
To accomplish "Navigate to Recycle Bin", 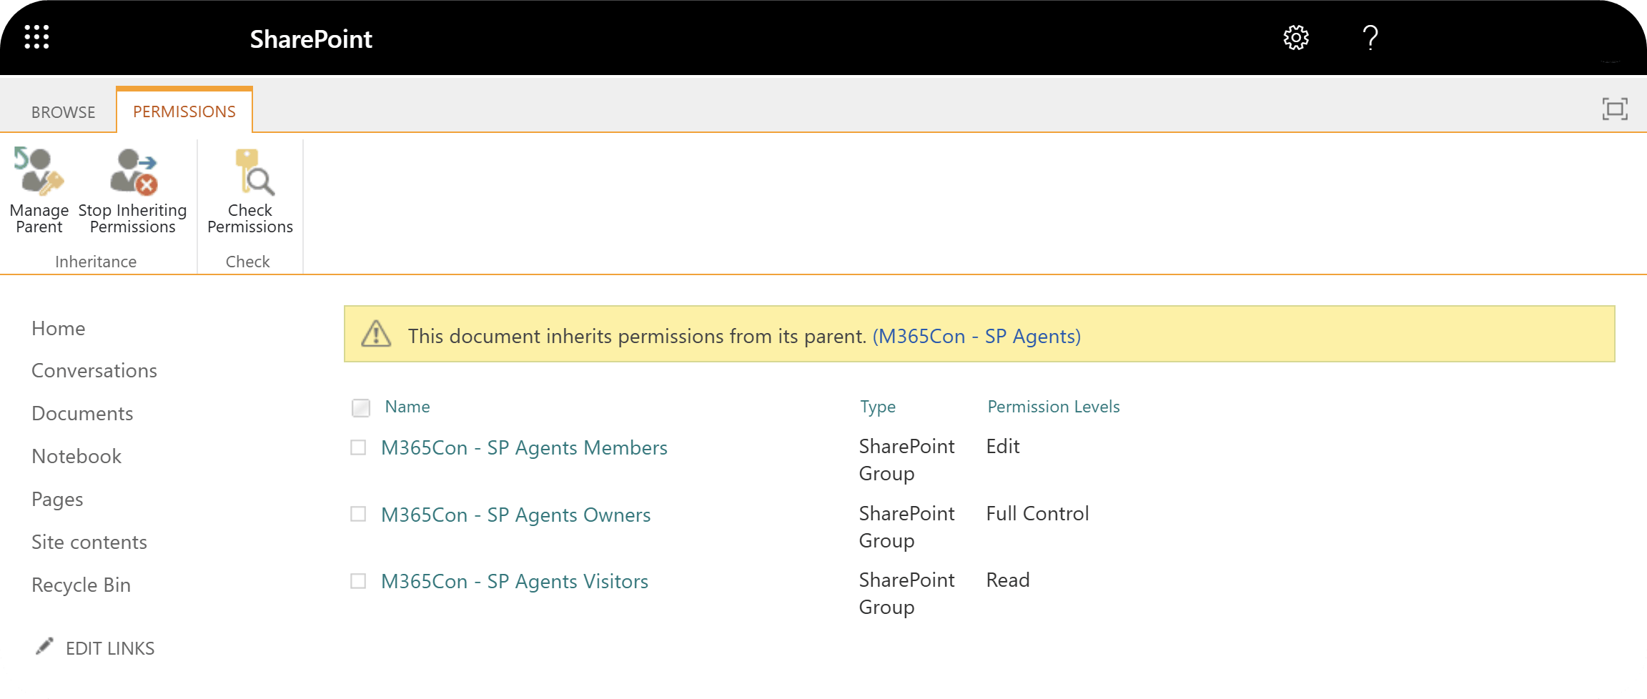I will [81, 585].
